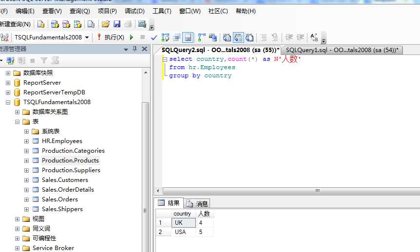This screenshot has height=252, width=420.
Task: Click the Disconnect icon in Object Explorer
Action: (x=21, y=61)
